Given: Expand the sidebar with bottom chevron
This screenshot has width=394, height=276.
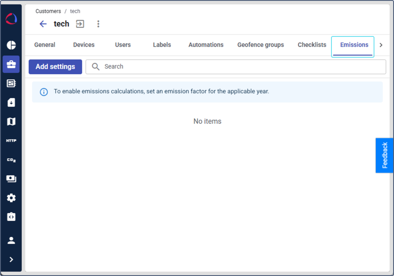Looking at the screenshot, I should pyautogui.click(x=11, y=260).
